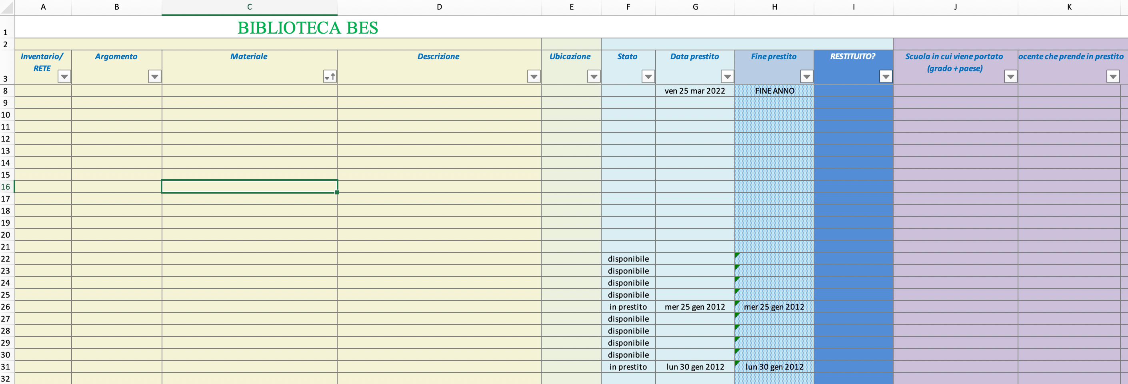
Task: Click the 'FINE ANNO' cell
Action: (x=775, y=91)
